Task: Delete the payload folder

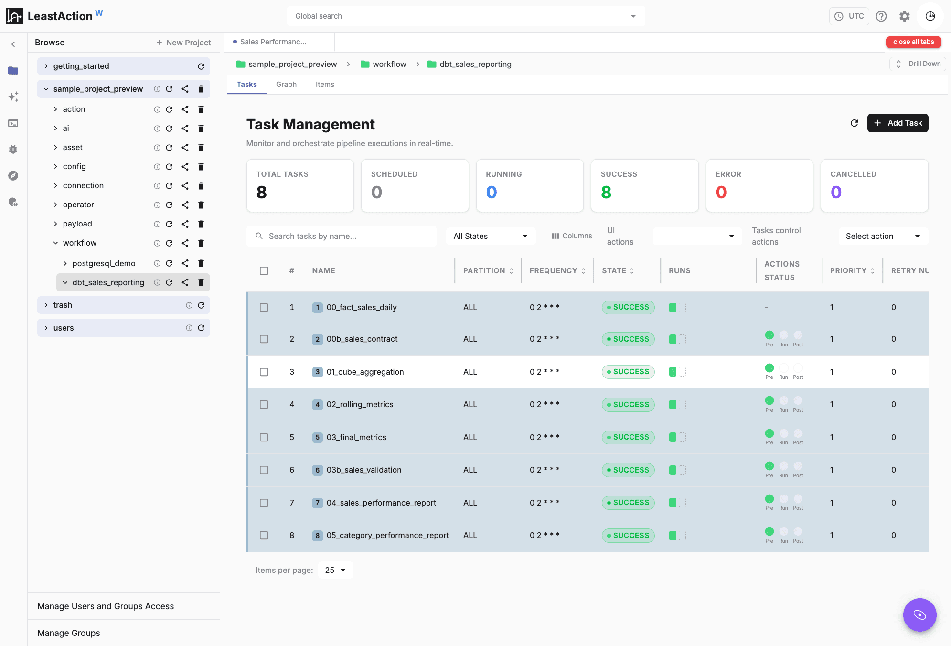Action: pos(201,224)
